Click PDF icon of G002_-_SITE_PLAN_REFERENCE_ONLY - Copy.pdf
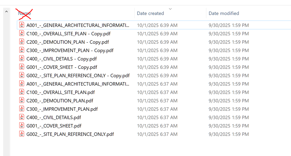 (x=22, y=75)
